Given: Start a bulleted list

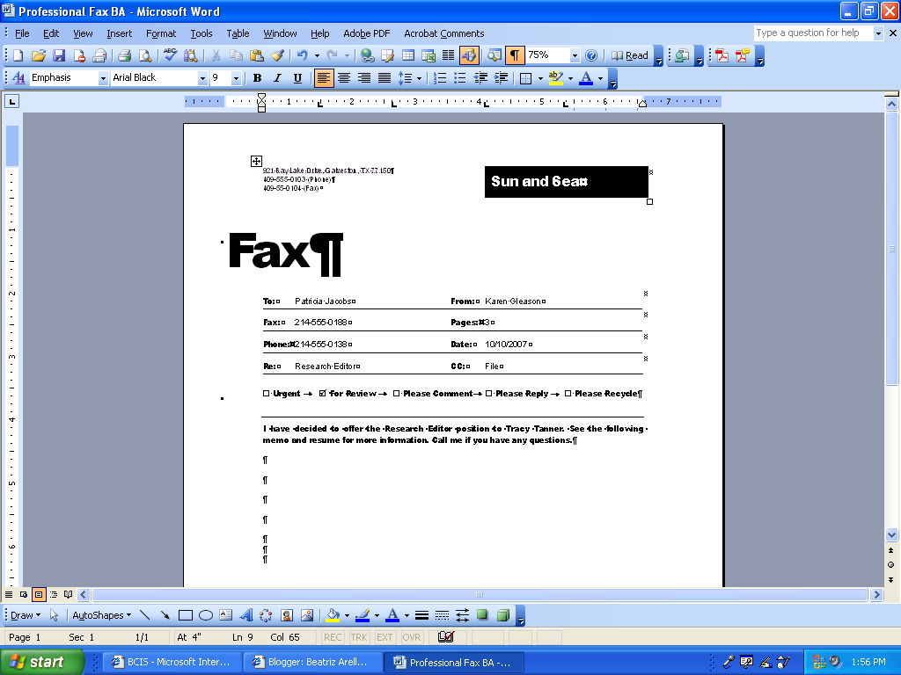Looking at the screenshot, I should (x=460, y=78).
